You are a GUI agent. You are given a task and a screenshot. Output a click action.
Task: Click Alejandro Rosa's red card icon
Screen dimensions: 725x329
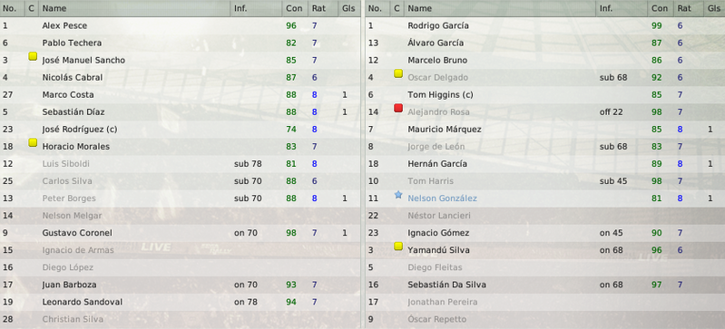coord(398,108)
